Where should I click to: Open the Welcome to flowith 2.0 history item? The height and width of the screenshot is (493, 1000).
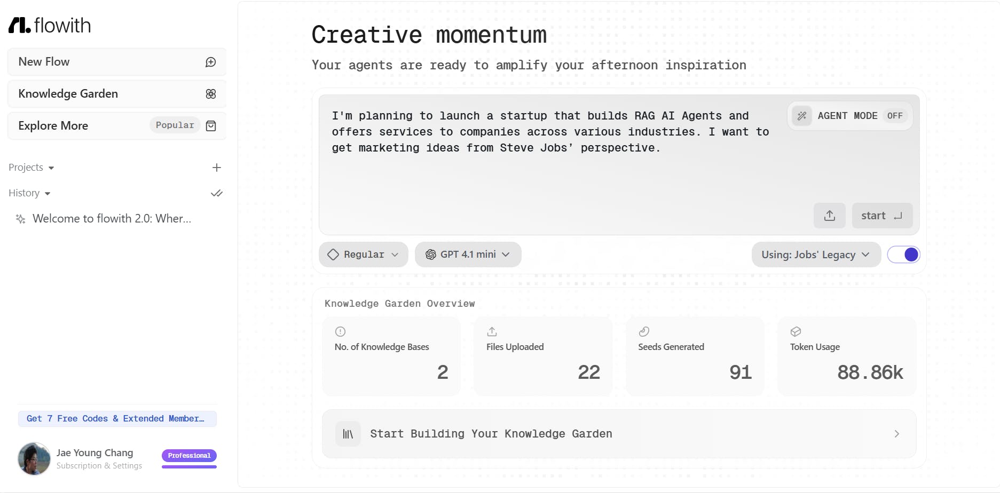pos(112,219)
